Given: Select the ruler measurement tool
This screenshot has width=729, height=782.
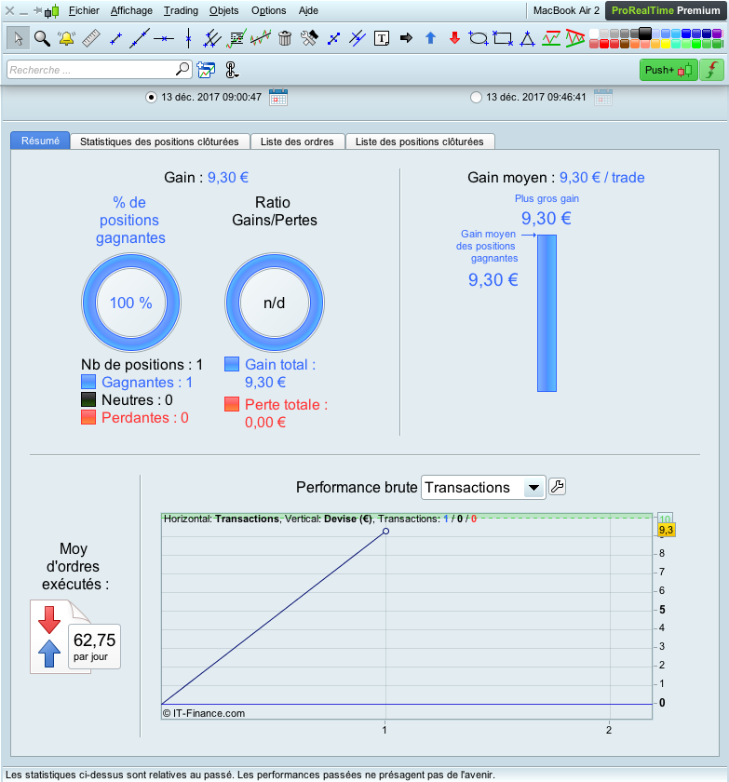Looking at the screenshot, I should click(90, 38).
